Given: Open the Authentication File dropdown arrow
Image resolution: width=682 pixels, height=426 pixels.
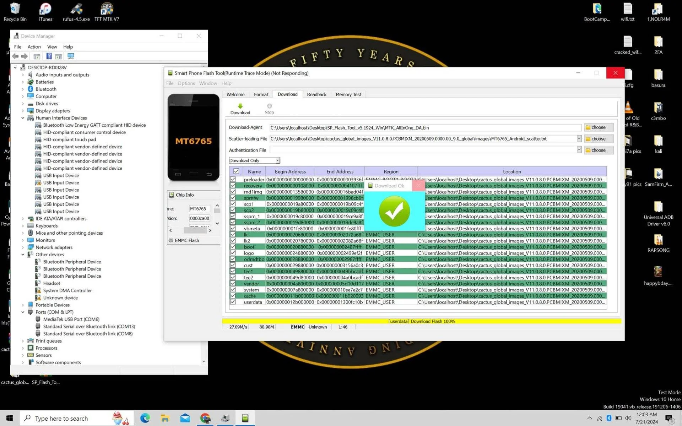Looking at the screenshot, I should point(579,150).
